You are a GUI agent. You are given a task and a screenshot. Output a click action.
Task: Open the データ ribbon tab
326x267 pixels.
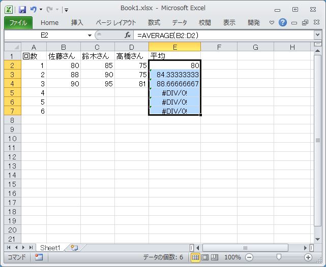(x=179, y=23)
